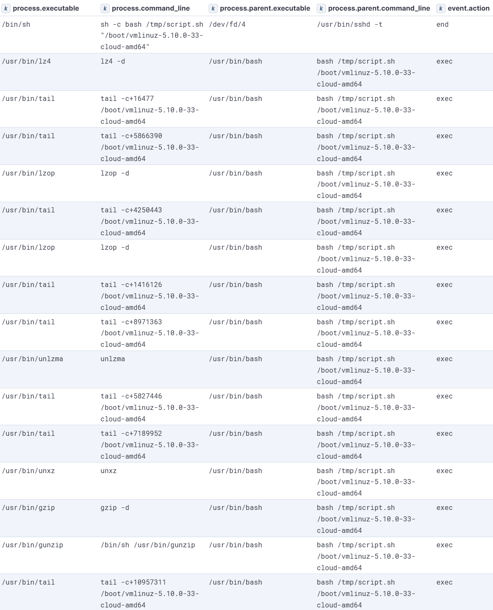Click the '/bin/sh /usr/bin/gunzip' command cell

click(148, 545)
